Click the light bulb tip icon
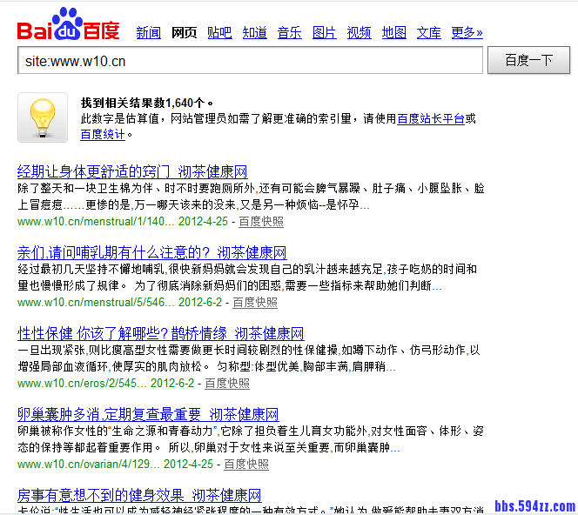Screen dimensions: 578x515 (x=43, y=117)
